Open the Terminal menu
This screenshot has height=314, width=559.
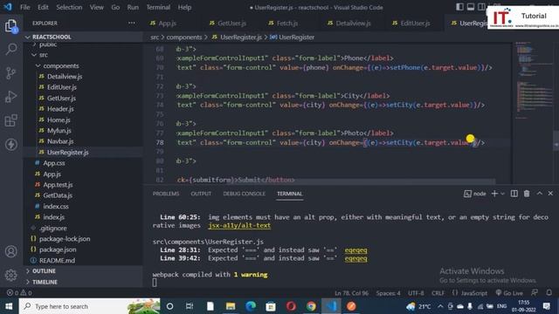[x=158, y=7]
